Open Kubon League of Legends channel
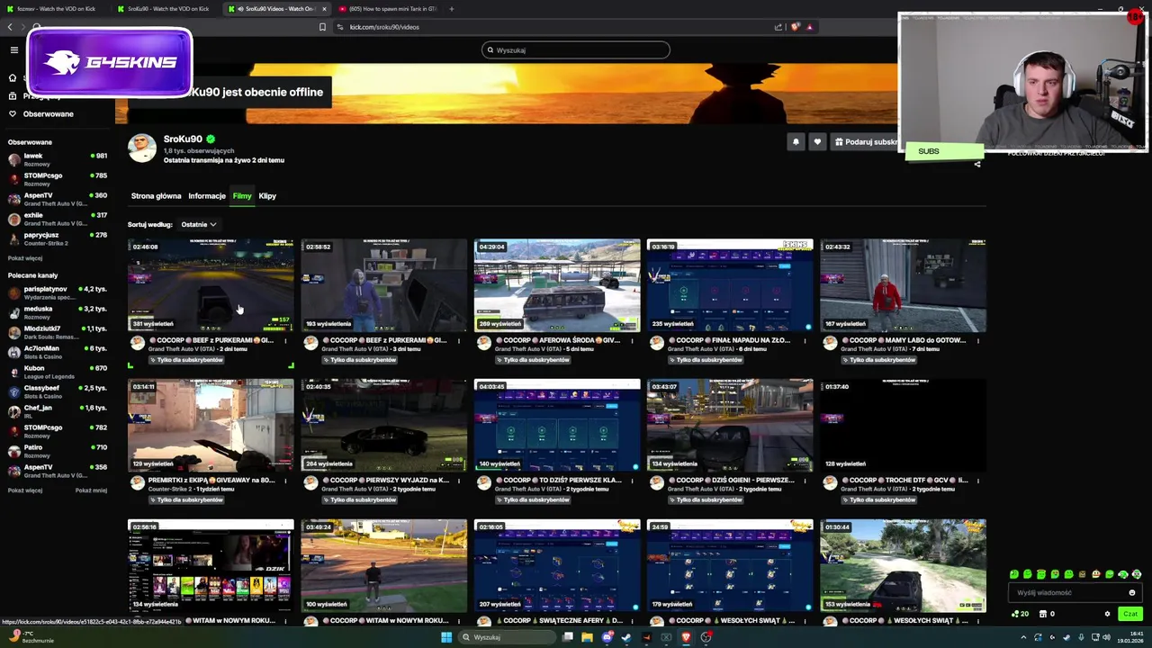The height and width of the screenshot is (648, 1152). click(x=56, y=372)
